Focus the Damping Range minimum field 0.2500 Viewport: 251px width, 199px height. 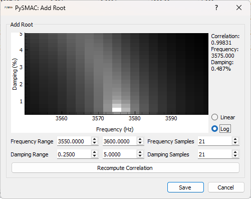[74, 154]
